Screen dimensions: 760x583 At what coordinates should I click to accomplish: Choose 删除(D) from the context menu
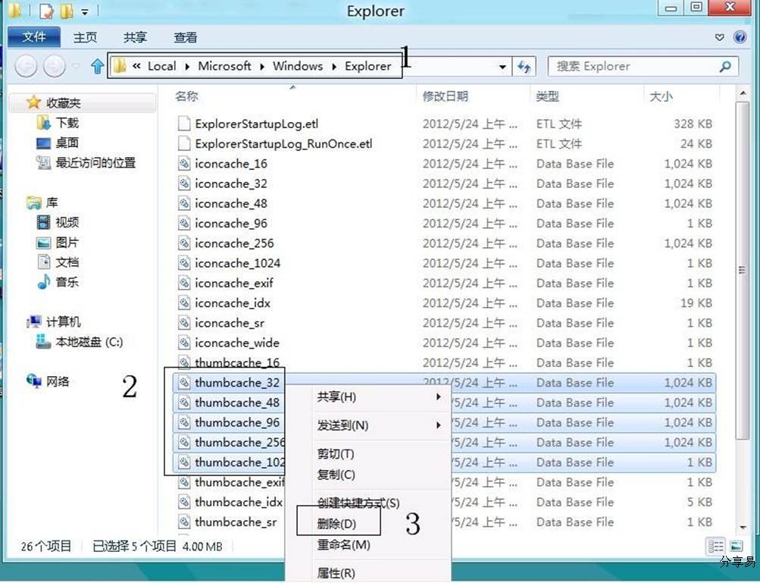pos(336,522)
